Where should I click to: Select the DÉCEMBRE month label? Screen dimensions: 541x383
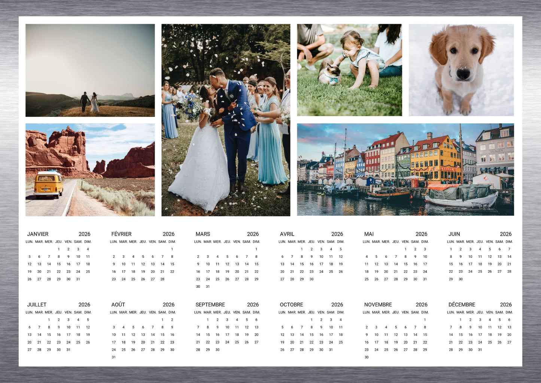point(462,305)
